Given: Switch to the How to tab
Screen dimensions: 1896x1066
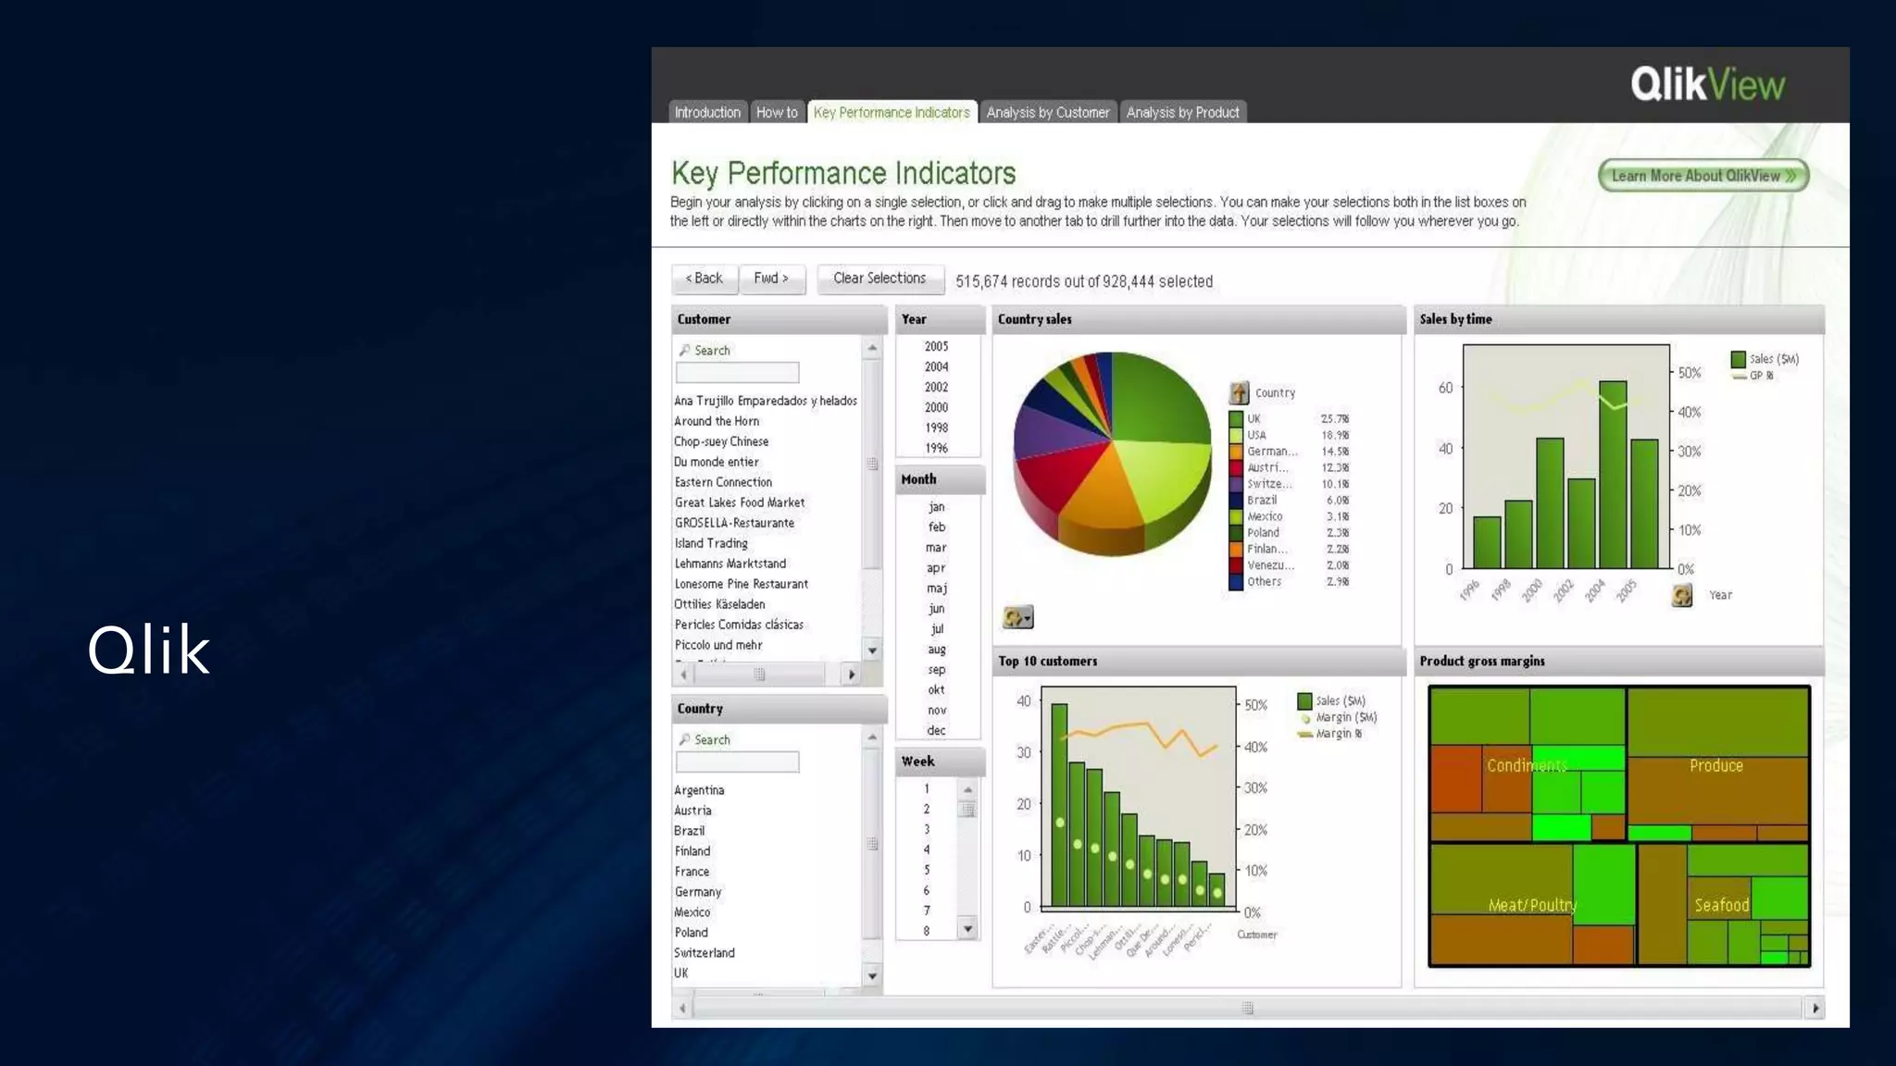Looking at the screenshot, I should point(777,112).
